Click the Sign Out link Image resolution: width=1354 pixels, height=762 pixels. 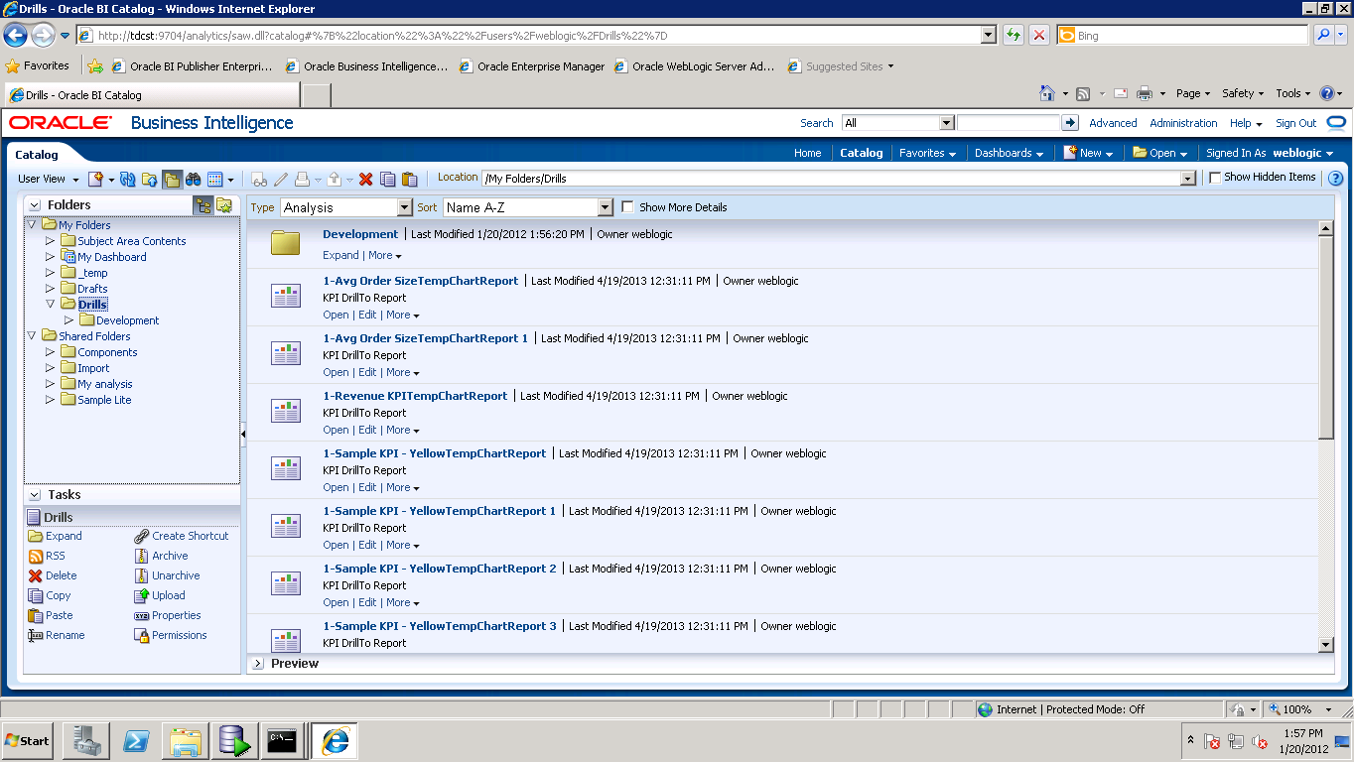pyautogui.click(x=1295, y=123)
